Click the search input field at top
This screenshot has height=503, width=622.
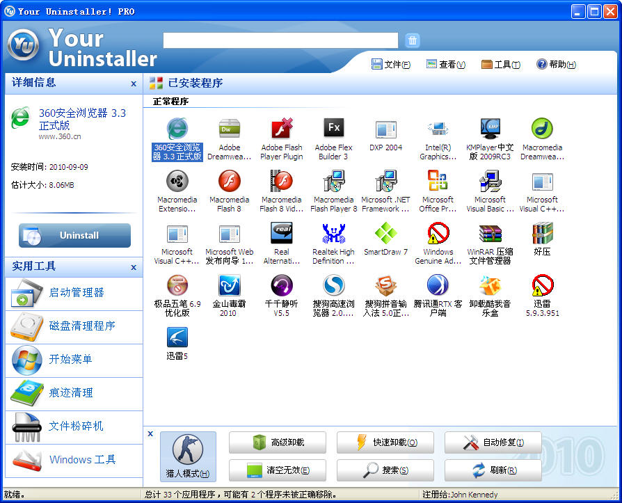pyautogui.click(x=280, y=40)
